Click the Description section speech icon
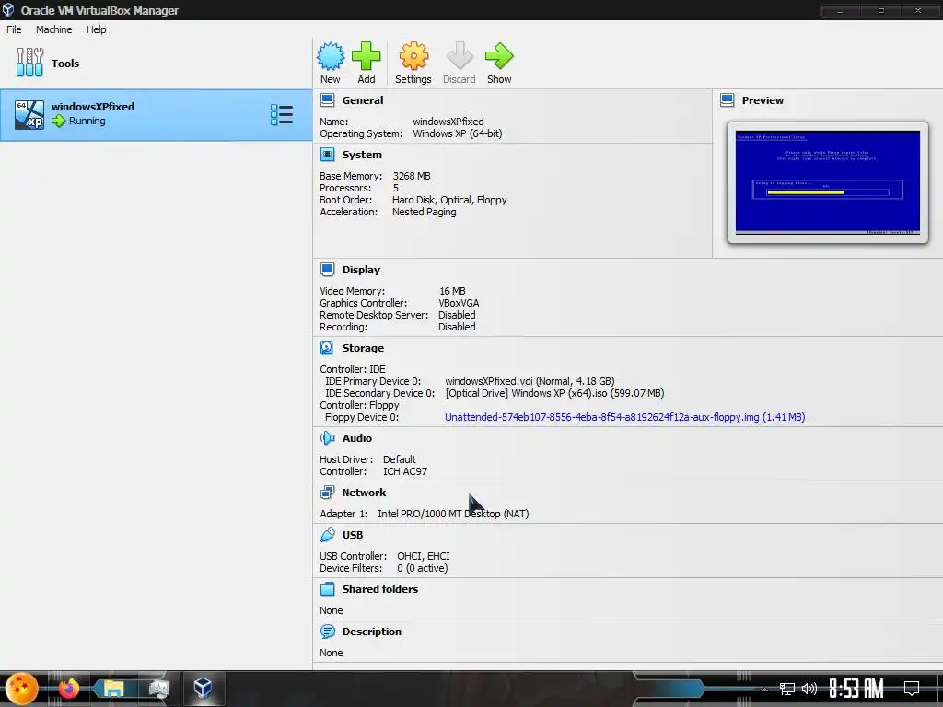This screenshot has width=943, height=707. 327,632
